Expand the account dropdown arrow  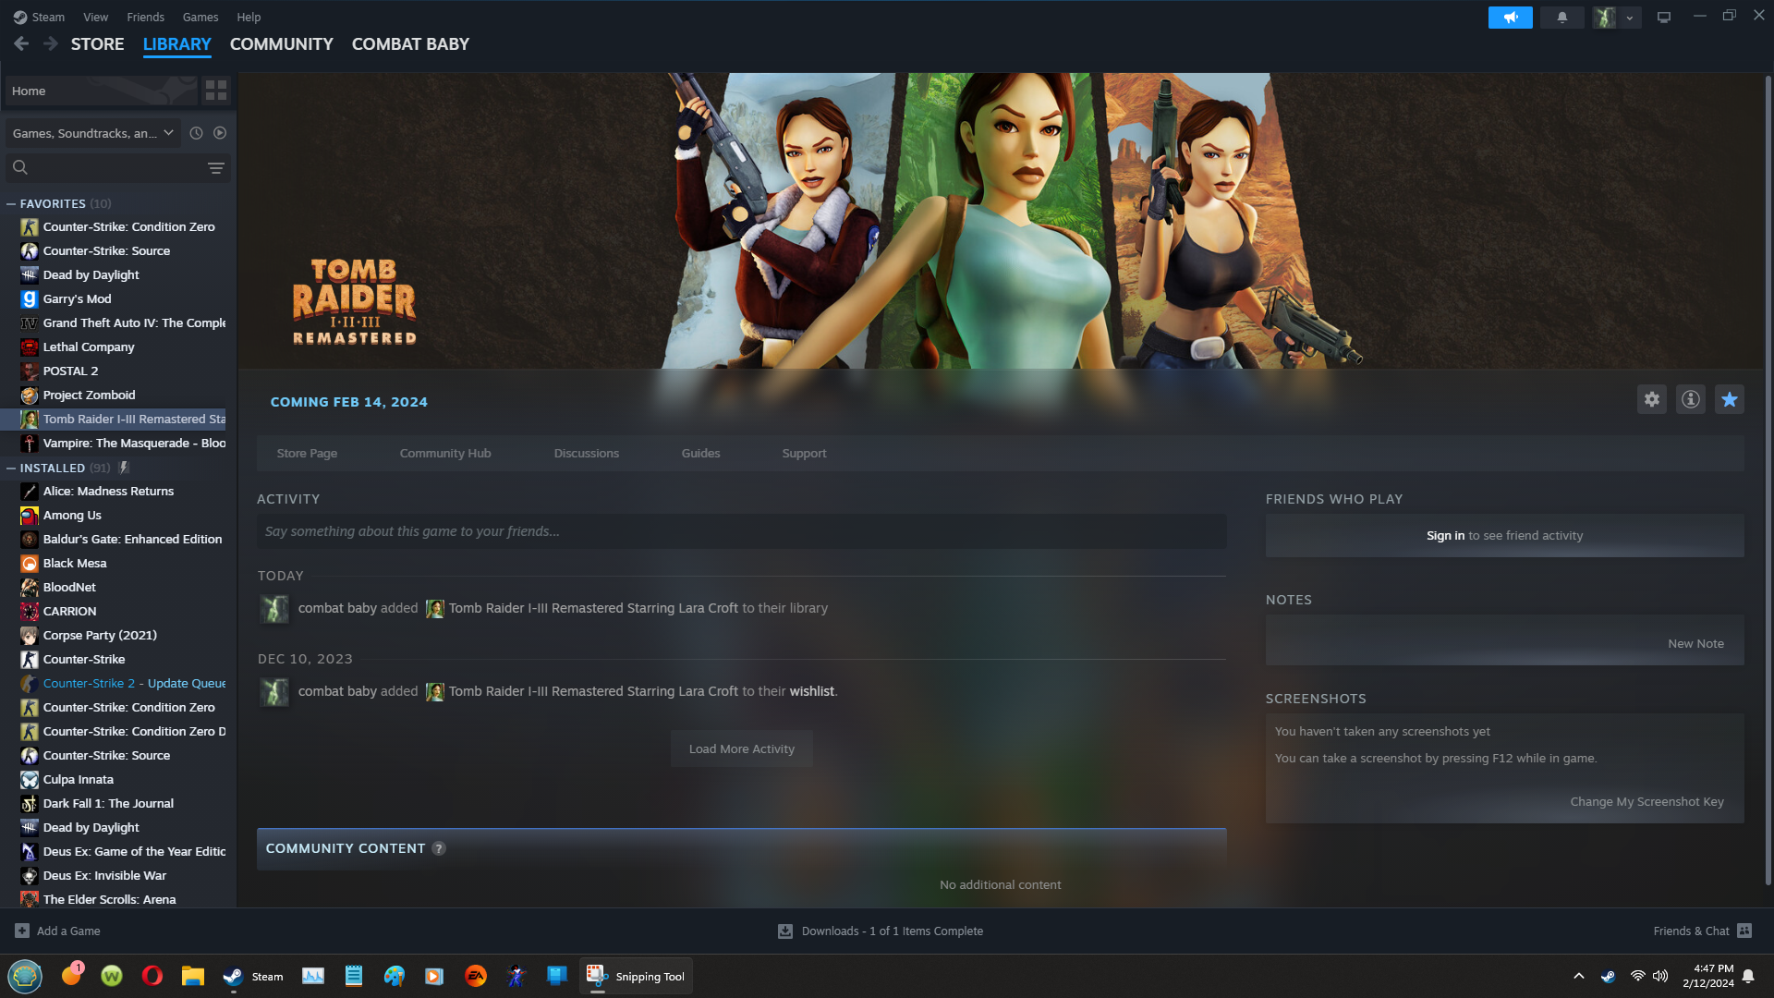1630,18
